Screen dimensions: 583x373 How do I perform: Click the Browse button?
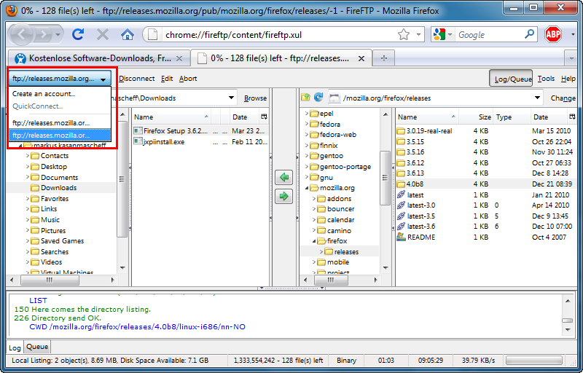pos(255,98)
